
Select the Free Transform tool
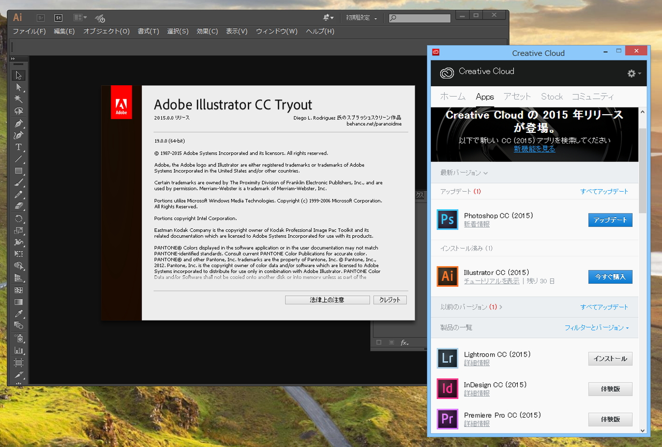pos(19,254)
